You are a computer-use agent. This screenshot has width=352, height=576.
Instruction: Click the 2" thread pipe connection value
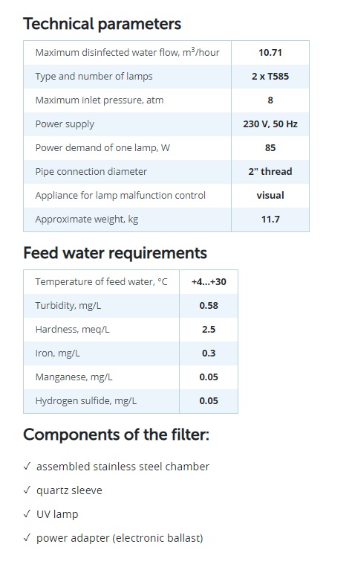(x=270, y=172)
